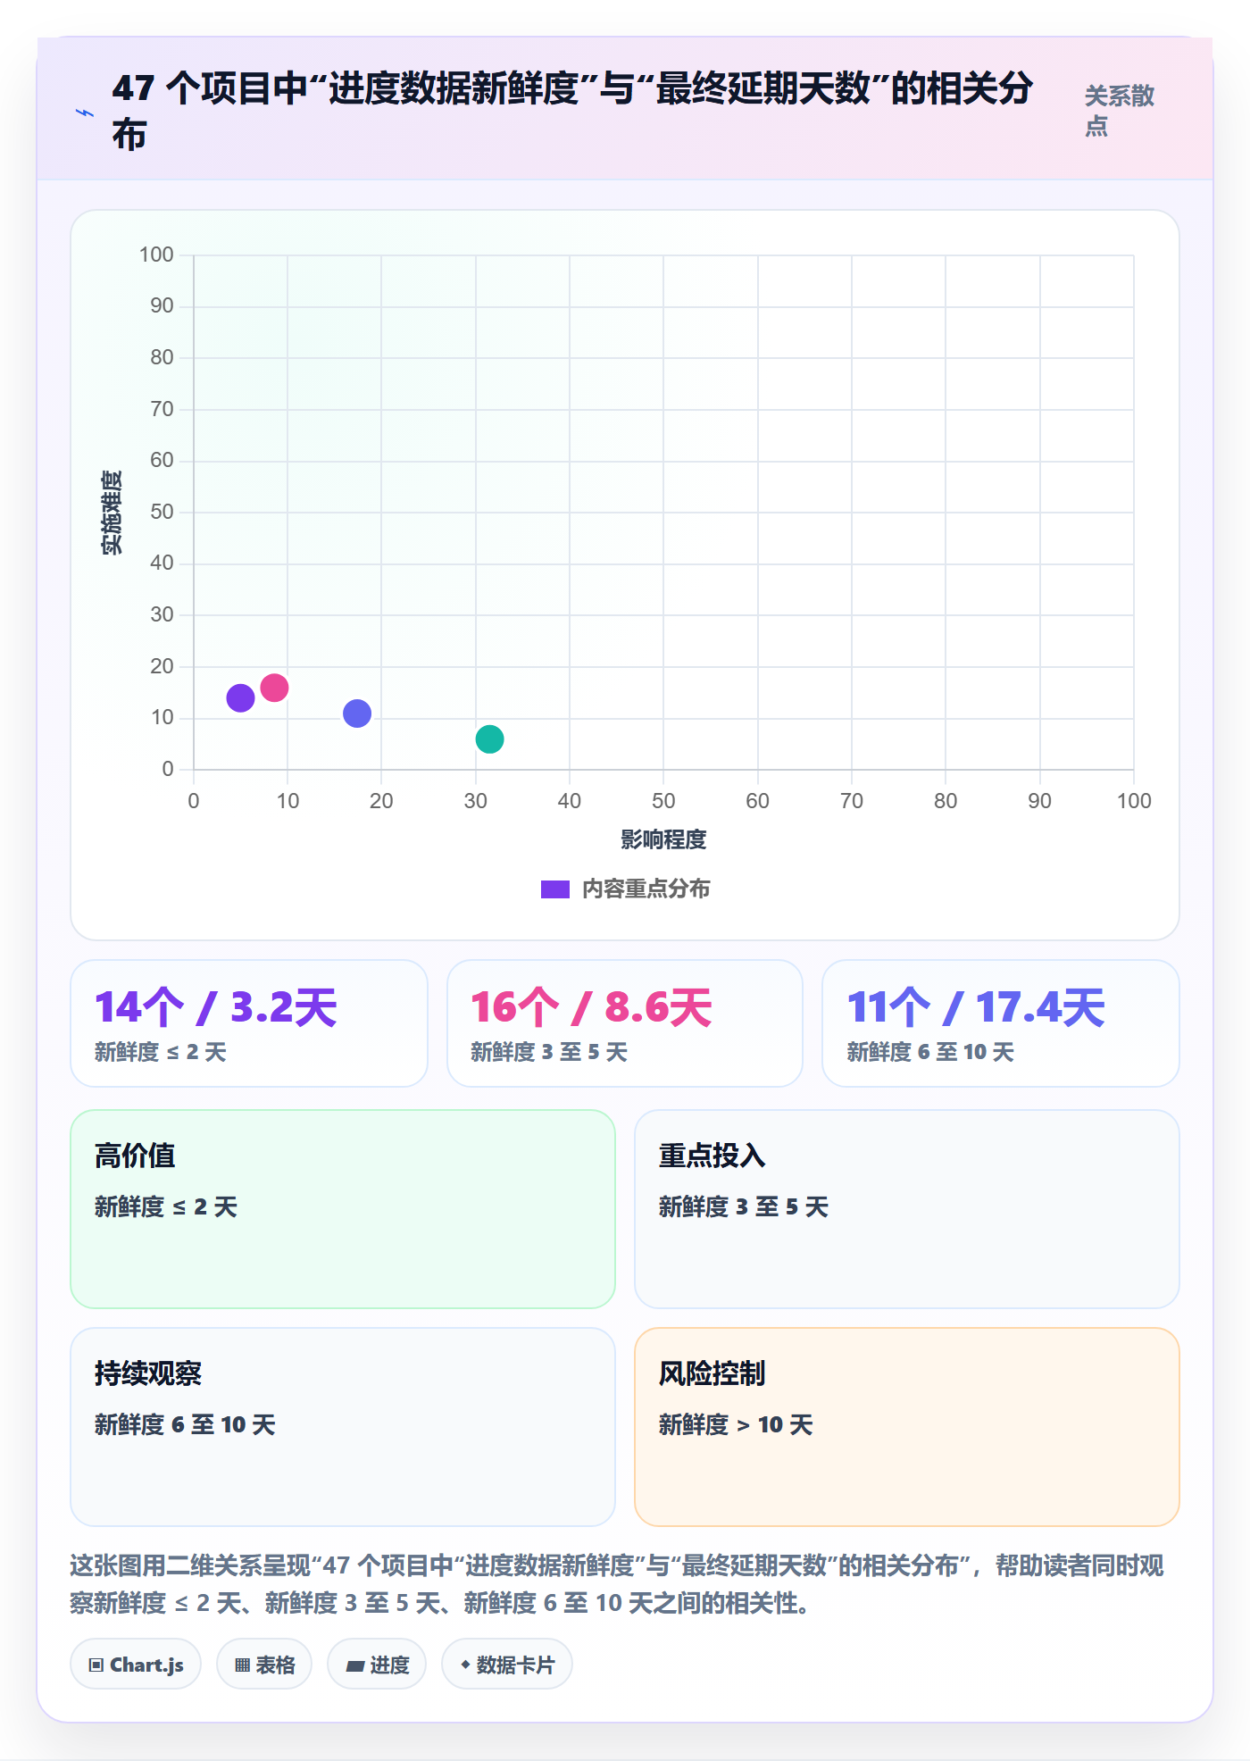Click the lightning bolt icon beside the title
Screen dimensions: 1250x1761
click(85, 113)
